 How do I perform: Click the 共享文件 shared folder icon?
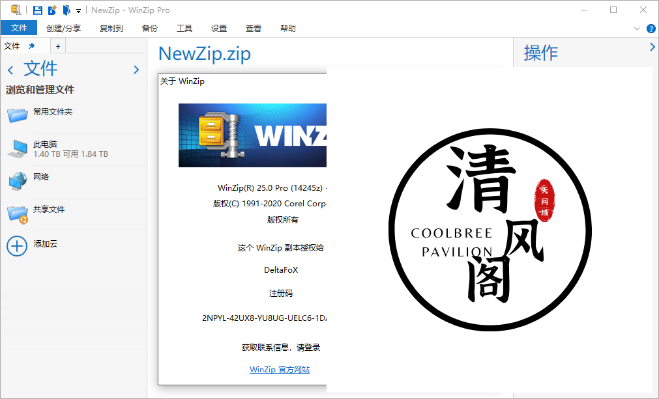point(18,214)
